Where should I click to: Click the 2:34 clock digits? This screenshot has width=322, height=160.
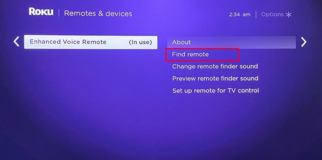pos(234,14)
